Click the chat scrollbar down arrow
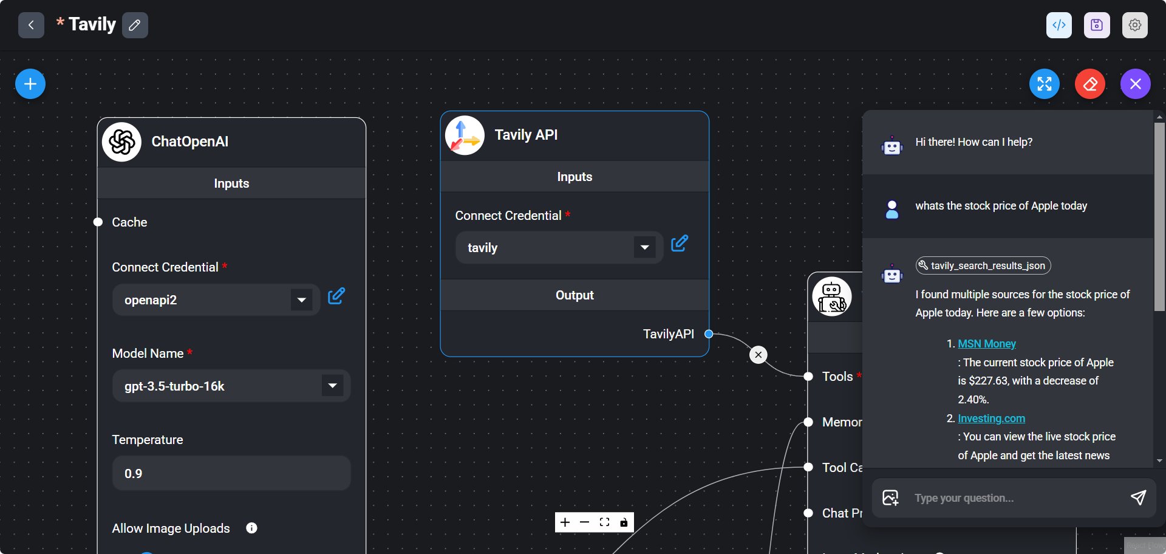 [x=1159, y=461]
